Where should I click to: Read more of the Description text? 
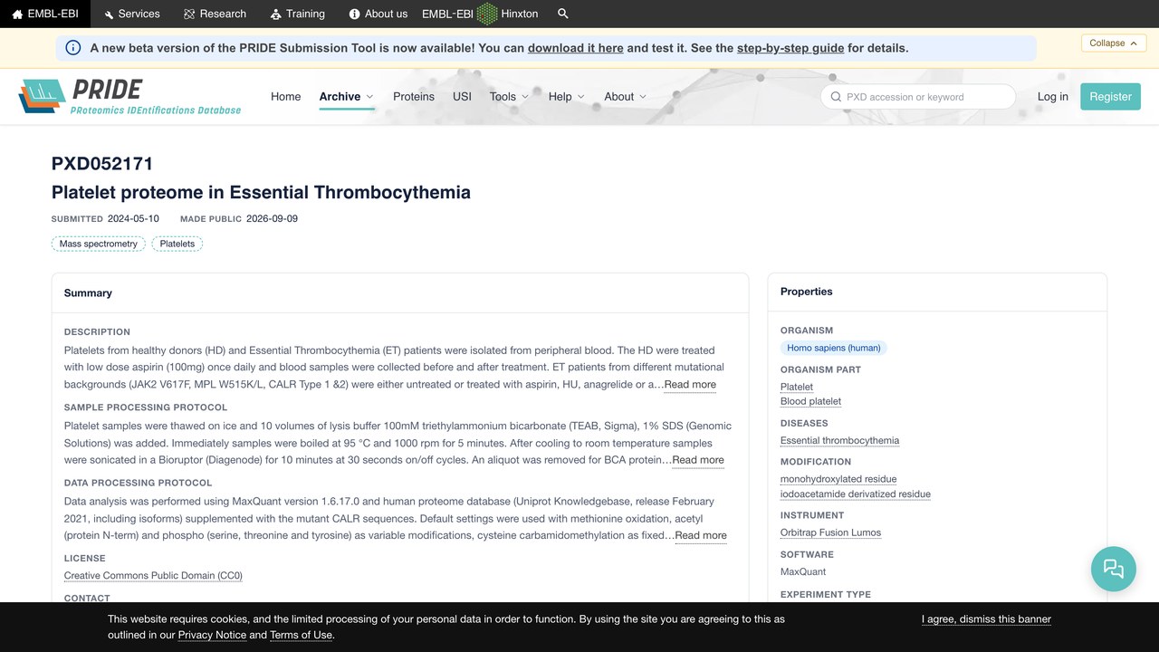pos(690,385)
